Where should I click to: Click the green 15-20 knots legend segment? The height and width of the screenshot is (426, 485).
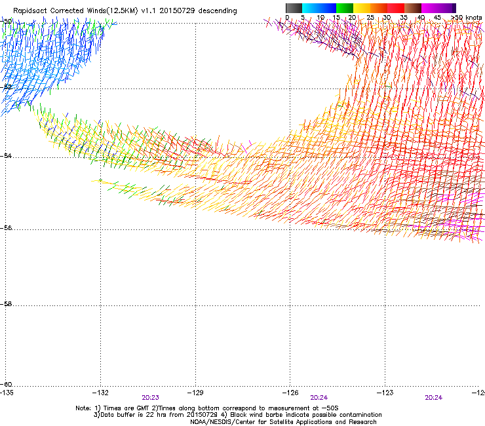click(345, 8)
